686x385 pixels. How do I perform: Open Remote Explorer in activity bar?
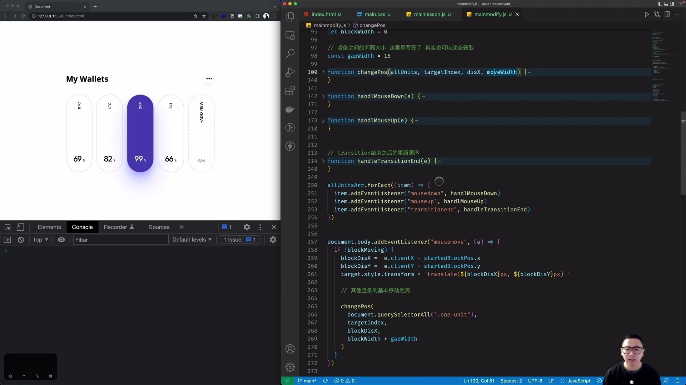click(290, 35)
